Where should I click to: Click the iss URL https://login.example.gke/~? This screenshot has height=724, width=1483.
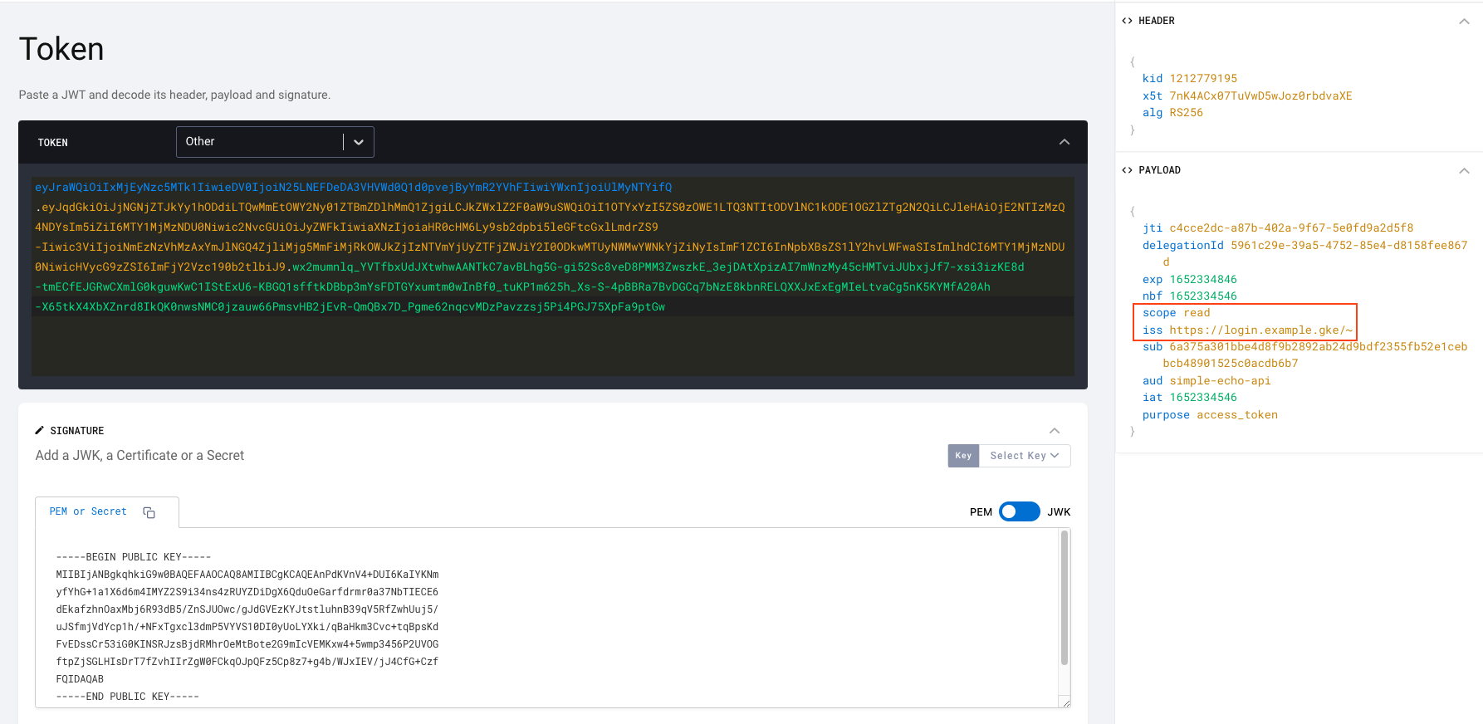(1260, 330)
